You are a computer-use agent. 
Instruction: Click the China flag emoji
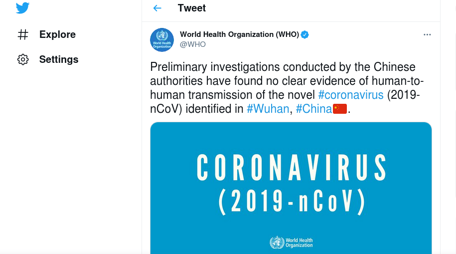point(340,109)
